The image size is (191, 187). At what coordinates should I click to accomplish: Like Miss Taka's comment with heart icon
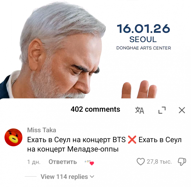pyautogui.click(x=140, y=162)
